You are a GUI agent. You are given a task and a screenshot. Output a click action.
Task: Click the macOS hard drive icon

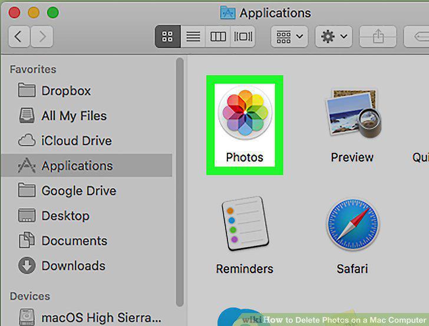tap(27, 317)
